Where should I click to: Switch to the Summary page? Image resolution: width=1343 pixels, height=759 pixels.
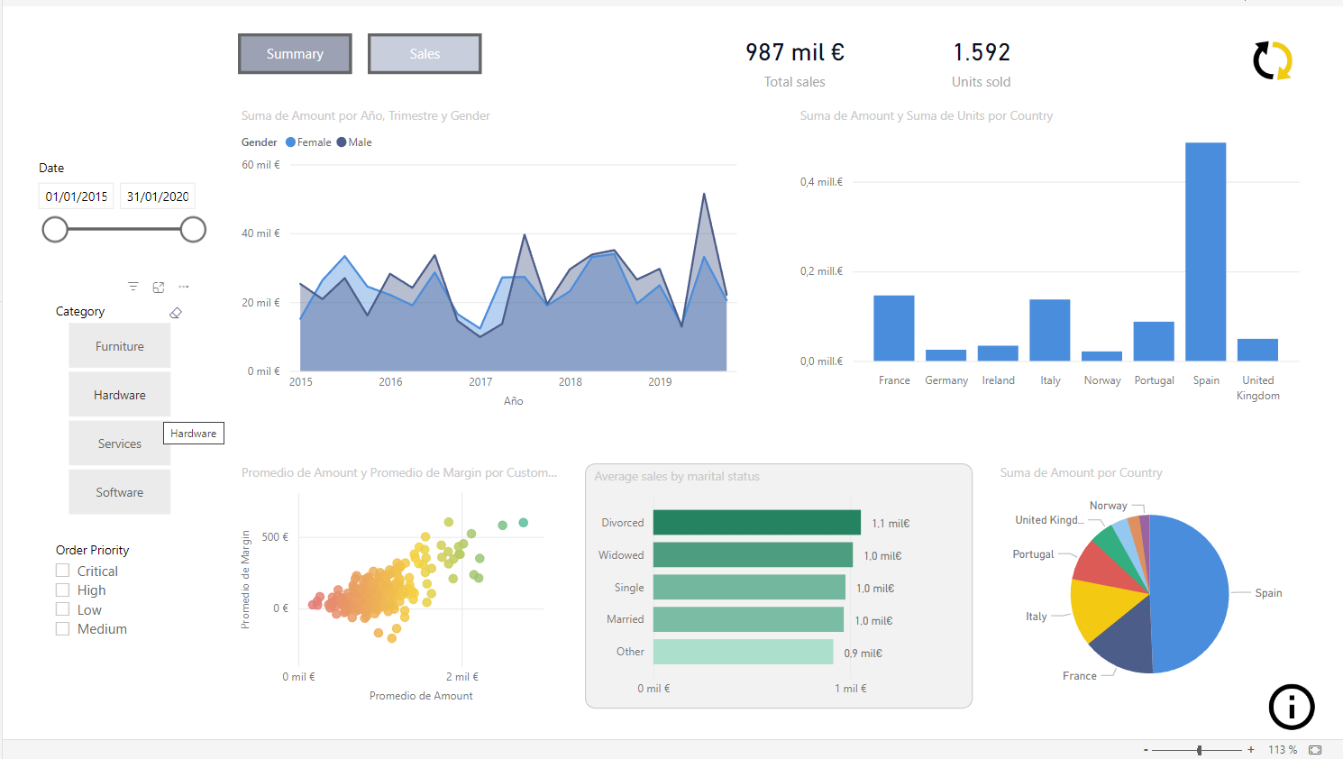[x=295, y=54]
